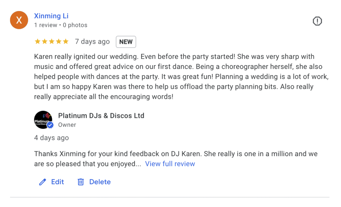This screenshot has width=341, height=207.
Task: Click the trash can Delete icon
Action: [81, 182]
